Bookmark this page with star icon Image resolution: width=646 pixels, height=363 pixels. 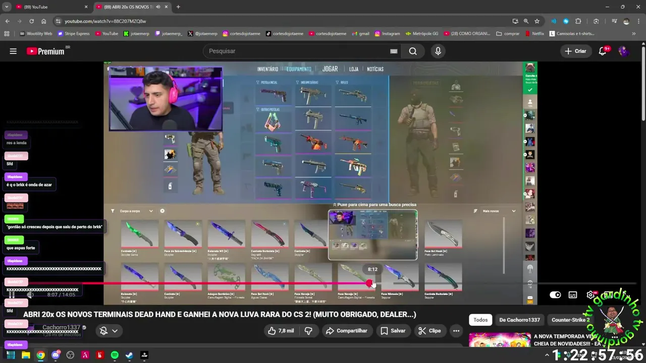click(x=537, y=21)
